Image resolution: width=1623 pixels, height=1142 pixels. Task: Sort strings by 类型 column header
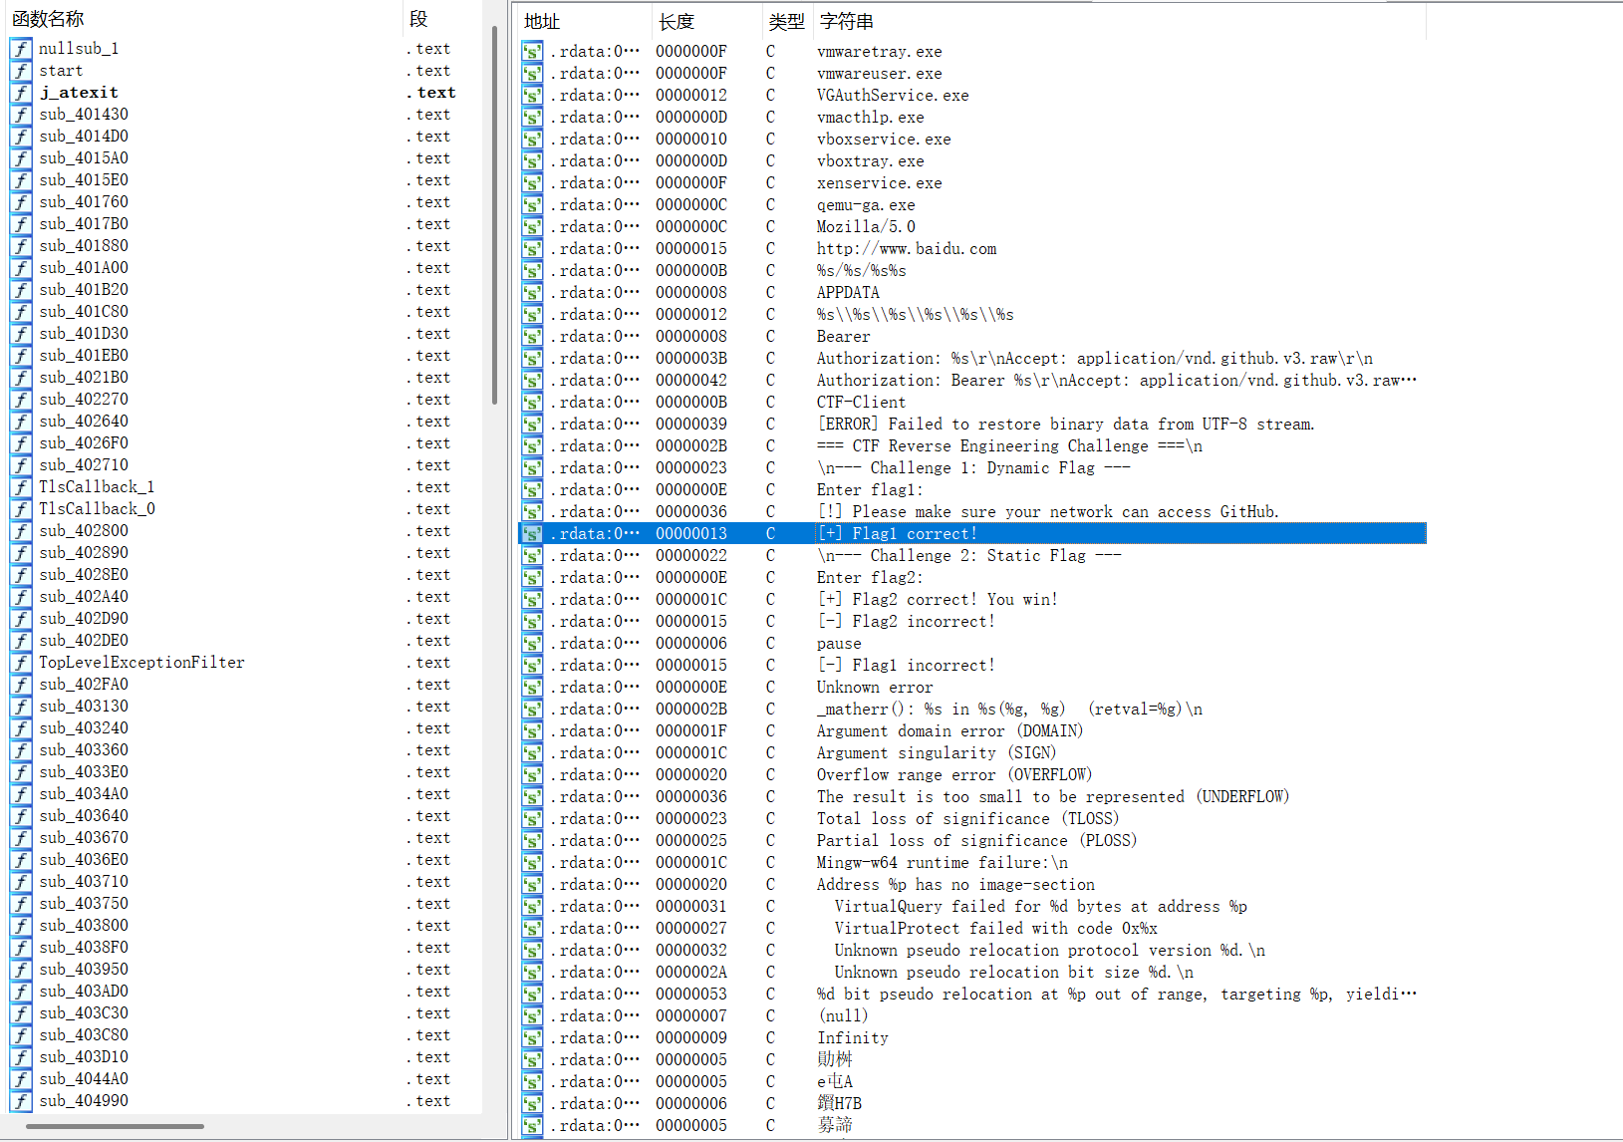click(787, 21)
